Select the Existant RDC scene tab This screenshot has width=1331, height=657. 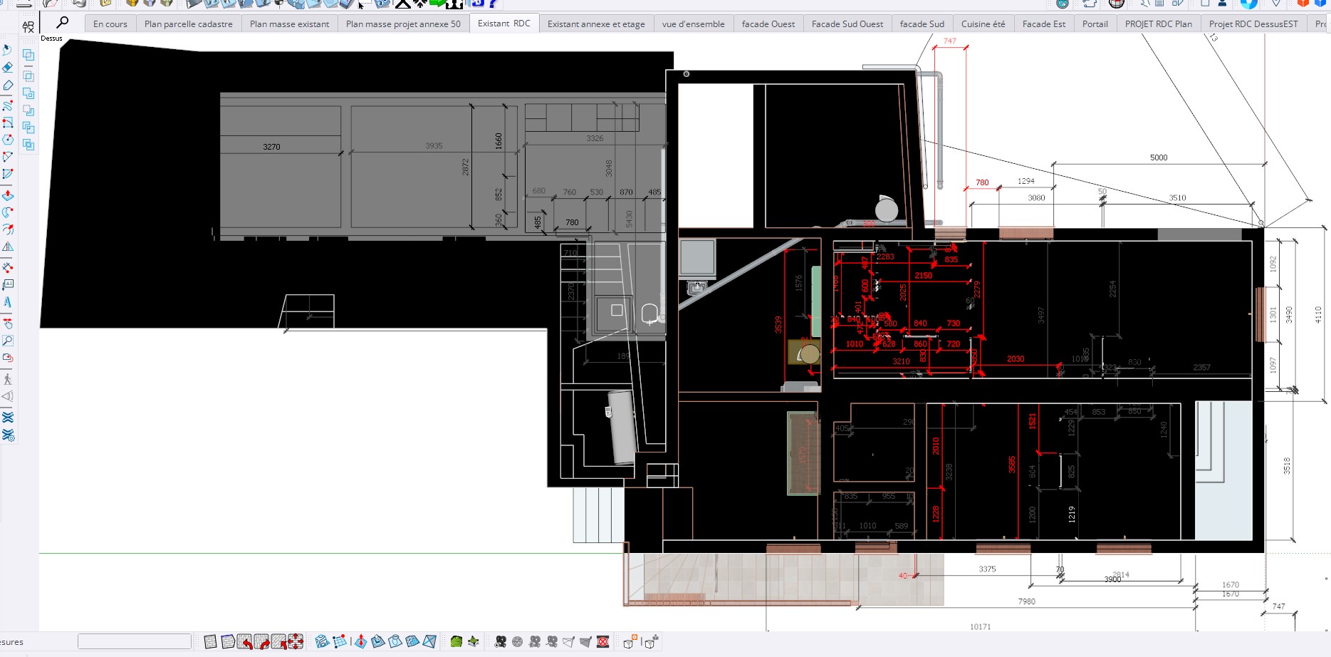[504, 23]
